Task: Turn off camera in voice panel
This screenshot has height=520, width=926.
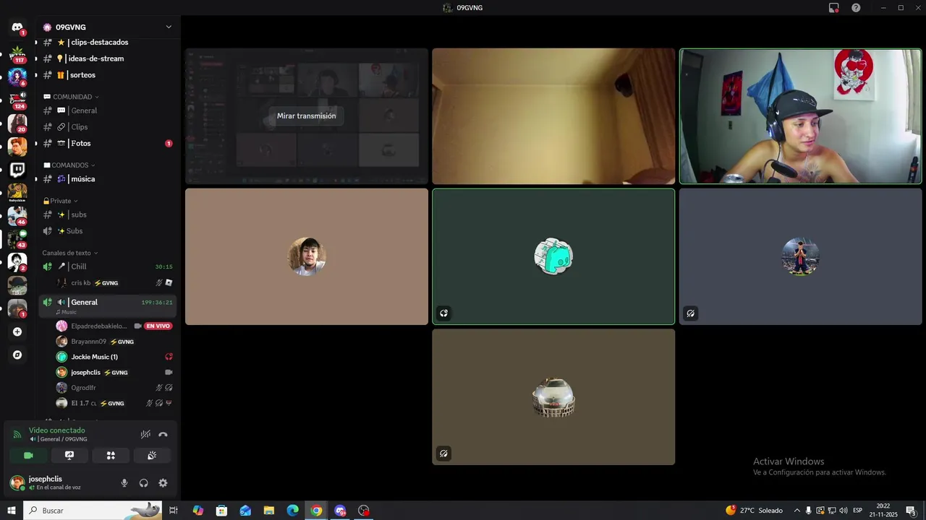Action: [x=28, y=455]
